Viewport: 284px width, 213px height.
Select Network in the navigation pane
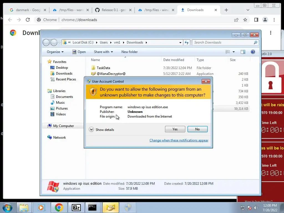point(59,138)
